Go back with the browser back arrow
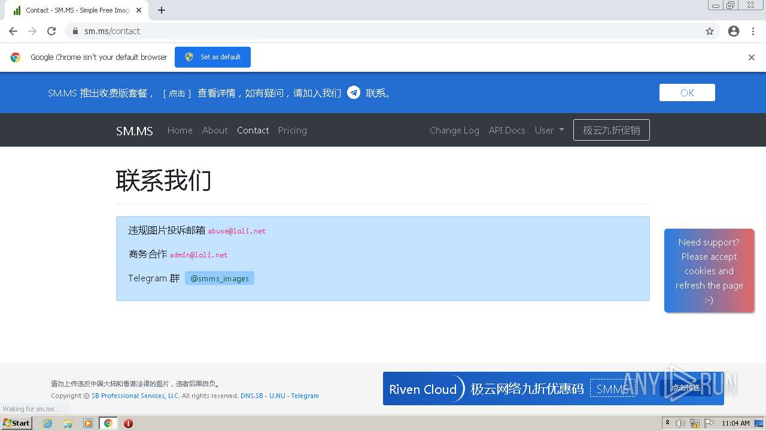 pos(13,31)
